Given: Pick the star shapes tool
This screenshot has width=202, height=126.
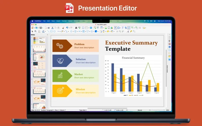Looking at the screenshot, I should point(92,31).
